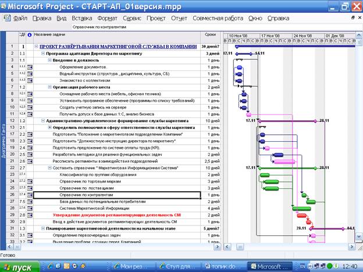Click the note icon in row 26

pos(30,195)
